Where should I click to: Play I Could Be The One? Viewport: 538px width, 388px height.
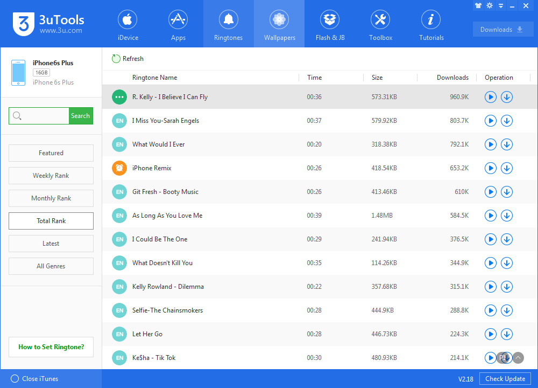pyautogui.click(x=491, y=239)
